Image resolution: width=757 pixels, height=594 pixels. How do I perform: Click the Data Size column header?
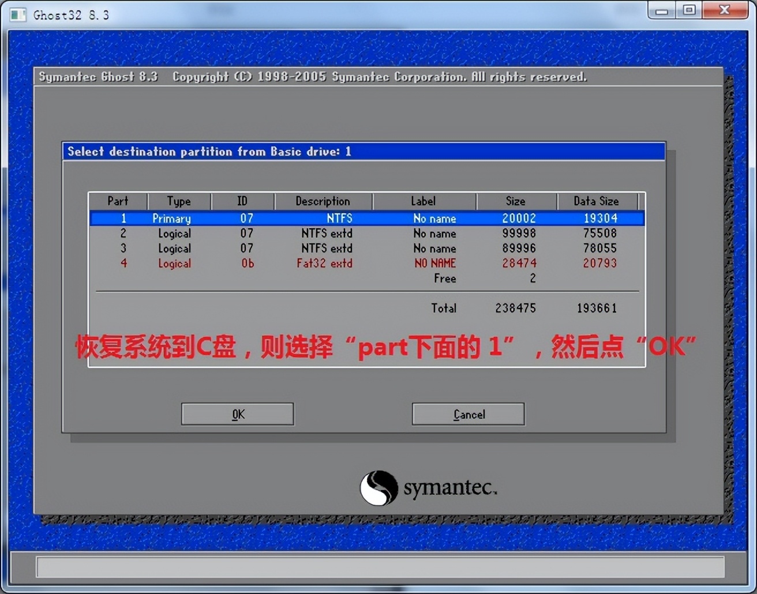coord(597,201)
